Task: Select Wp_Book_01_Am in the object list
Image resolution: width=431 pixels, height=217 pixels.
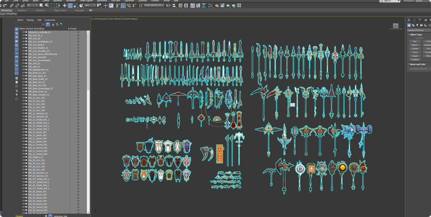Action: pyautogui.click(x=37, y=73)
